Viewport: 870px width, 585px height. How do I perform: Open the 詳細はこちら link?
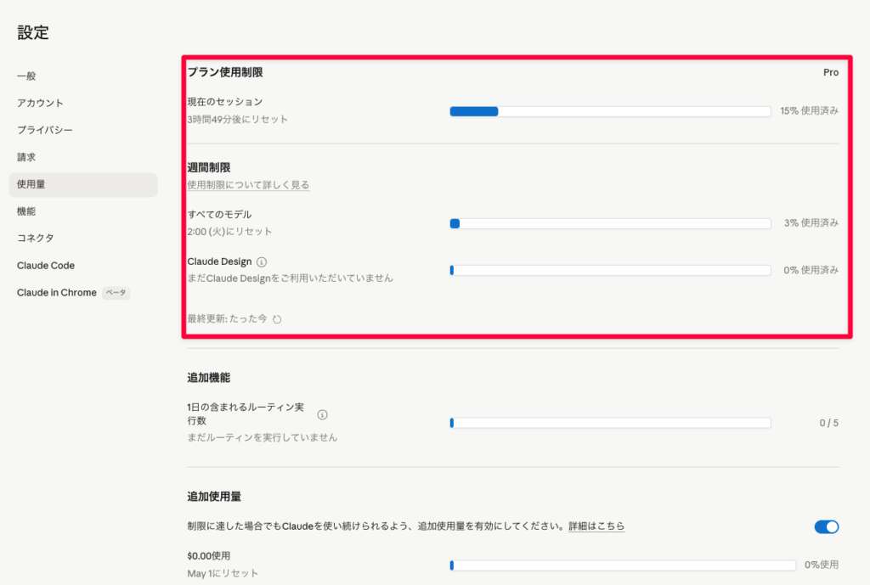596,526
